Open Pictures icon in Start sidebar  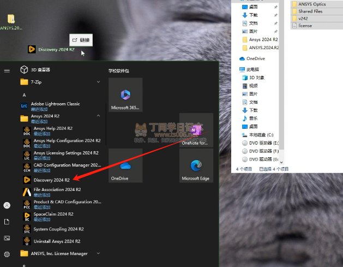7,238
